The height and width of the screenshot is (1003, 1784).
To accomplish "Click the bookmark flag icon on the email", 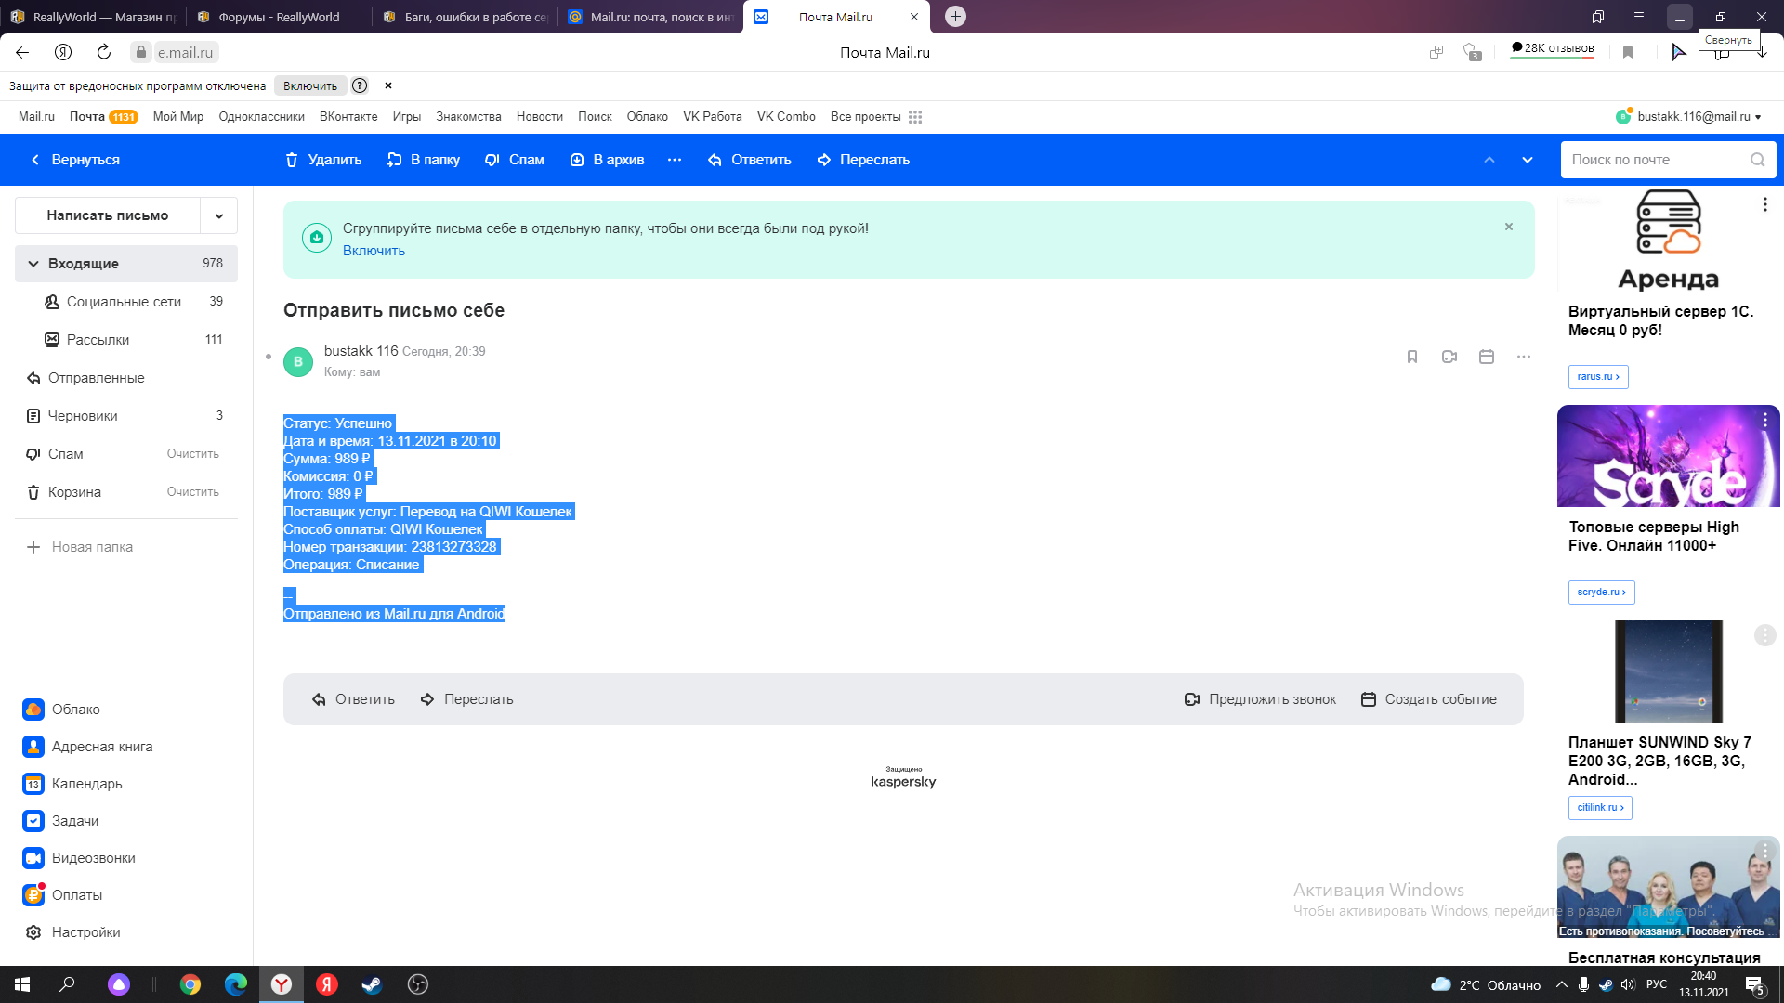I will (x=1412, y=357).
